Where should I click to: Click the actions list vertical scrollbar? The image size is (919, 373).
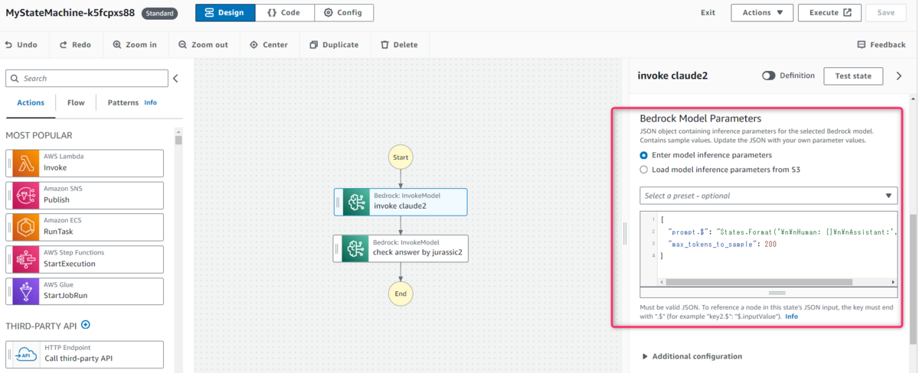178,140
